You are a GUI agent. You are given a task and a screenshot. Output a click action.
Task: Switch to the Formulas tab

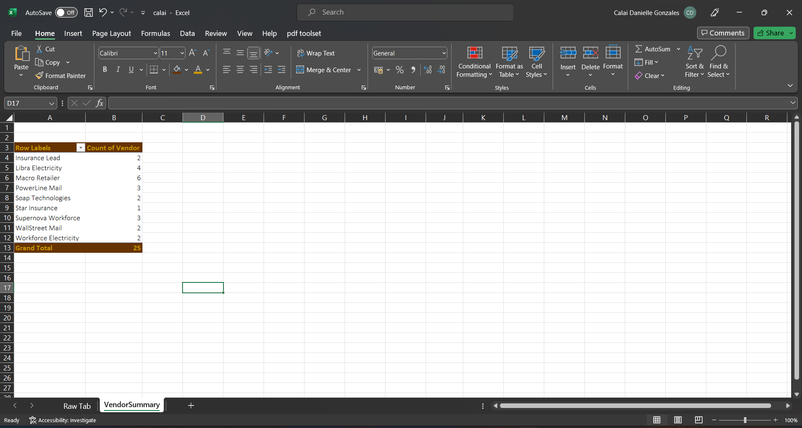point(155,33)
